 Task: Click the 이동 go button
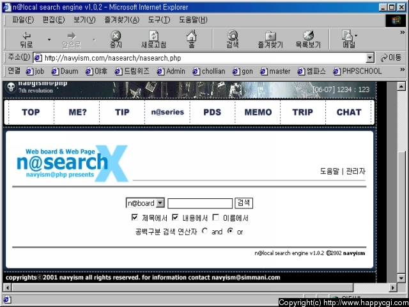pos(391,58)
